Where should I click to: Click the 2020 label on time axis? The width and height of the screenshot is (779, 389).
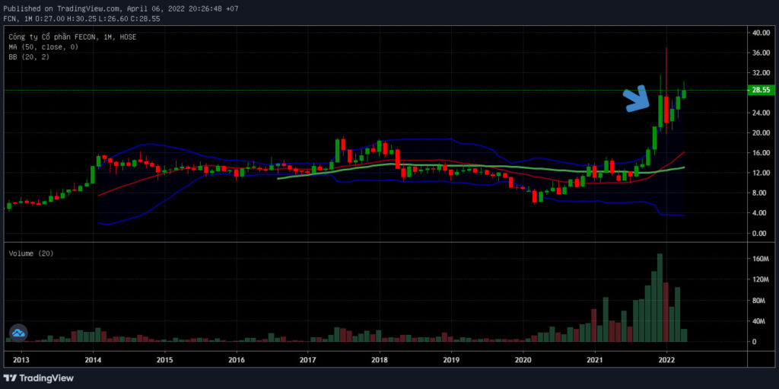click(523, 359)
